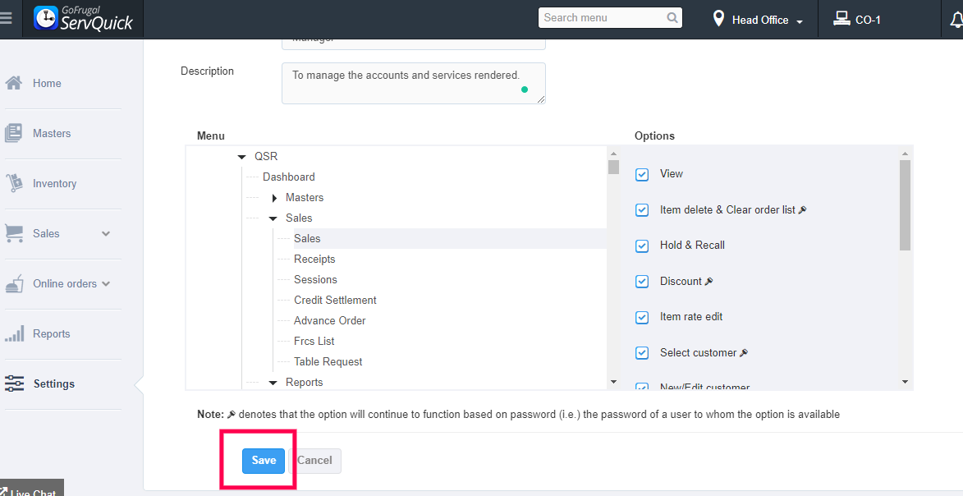Select Receipts in the menu tree
963x496 pixels.
(314, 259)
